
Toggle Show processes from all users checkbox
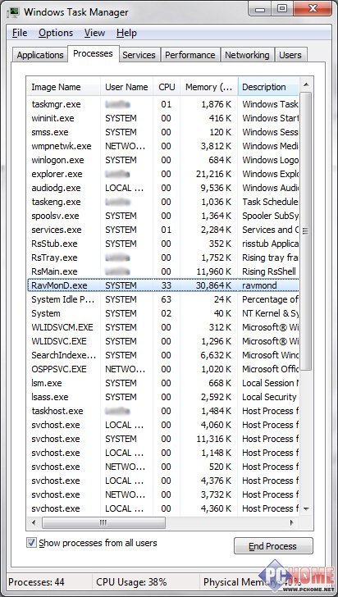[x=31, y=543]
